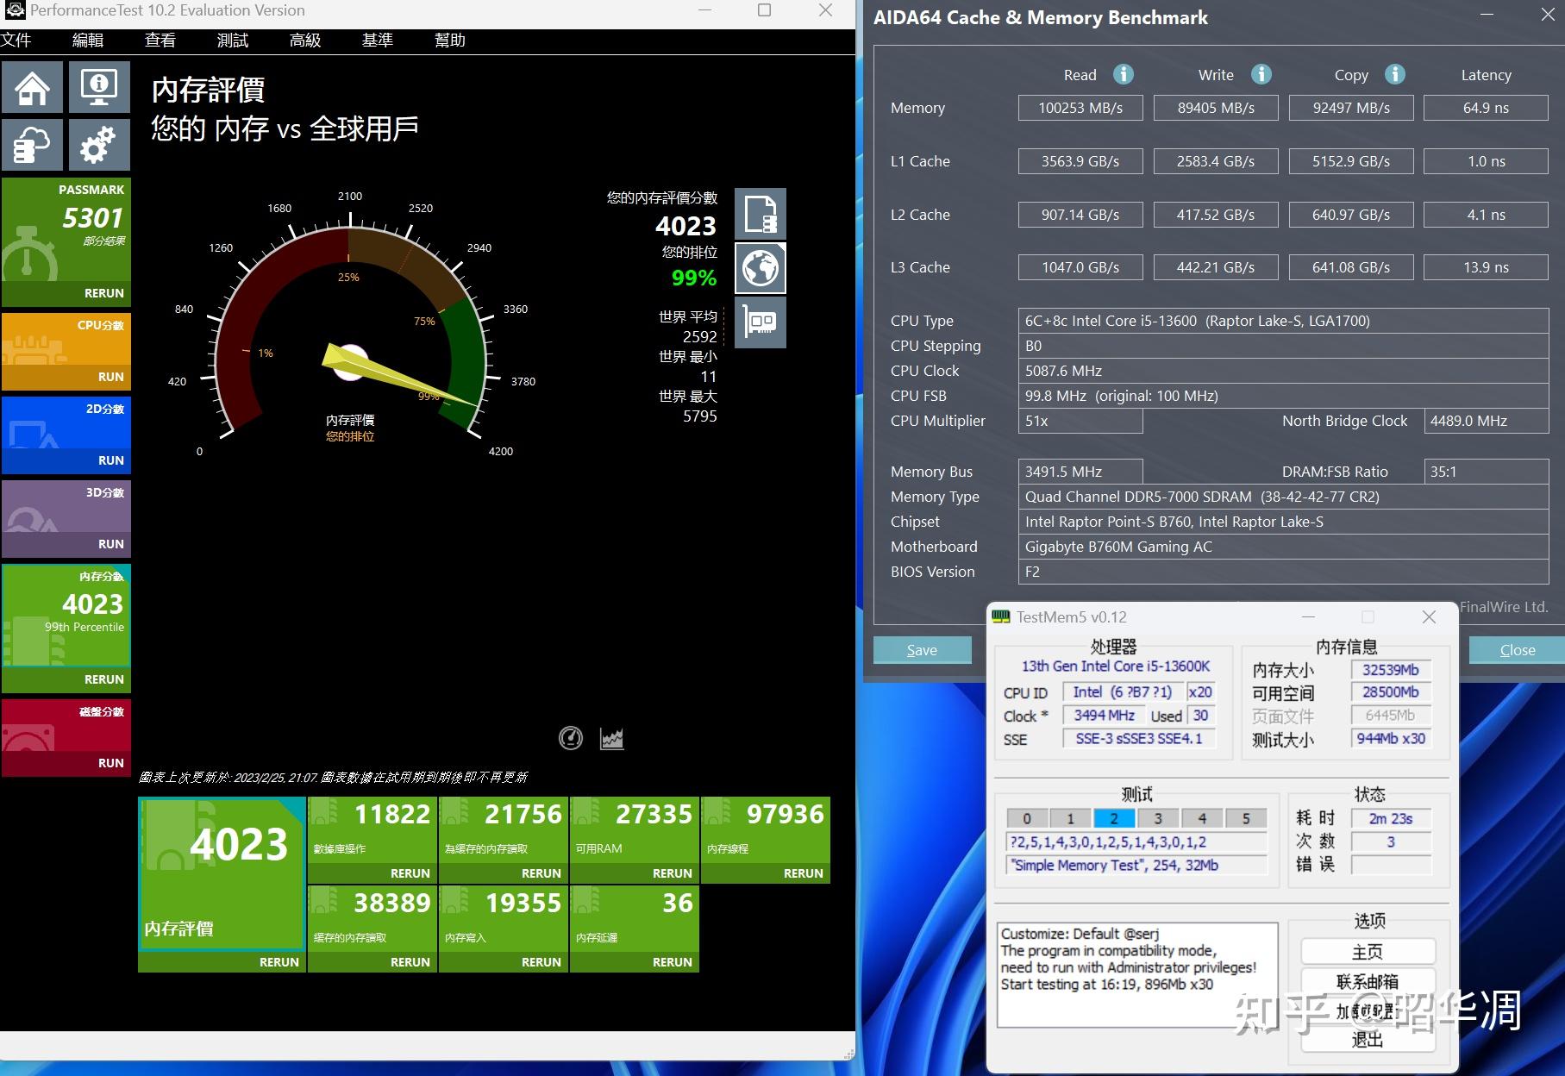Click the Home icon in PerformanceTest
Screen dimensions: 1565x1076
tap(32, 88)
